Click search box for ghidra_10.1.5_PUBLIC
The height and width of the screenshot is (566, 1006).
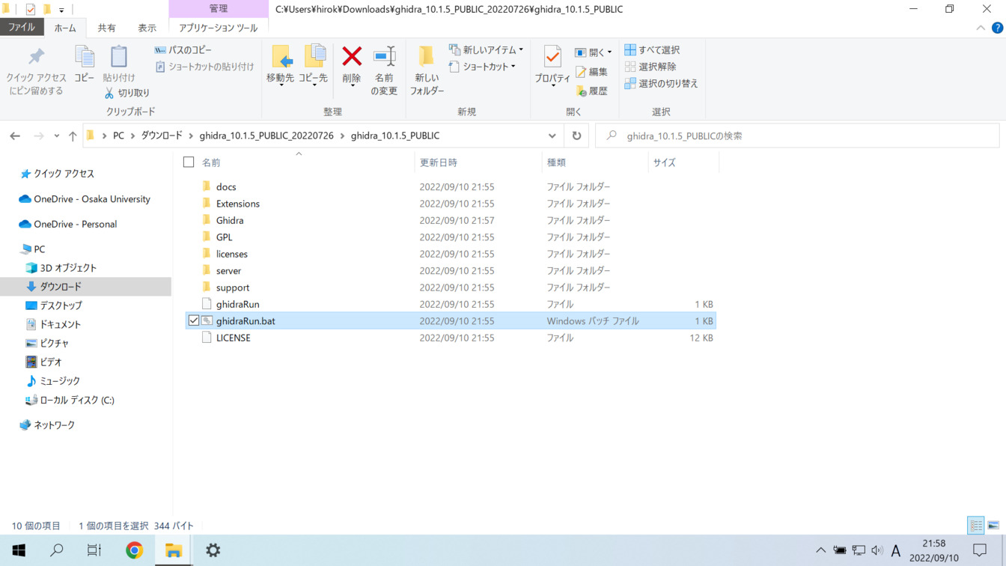(797, 136)
